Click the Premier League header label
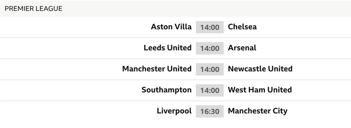351x128 pixels. pyautogui.click(x=34, y=9)
